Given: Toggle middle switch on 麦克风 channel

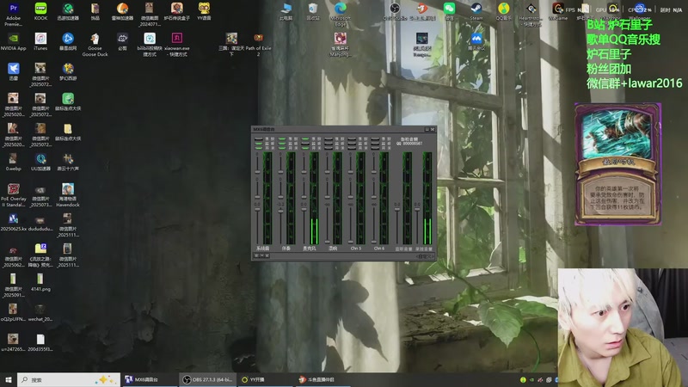Looking at the screenshot, I should [305, 144].
